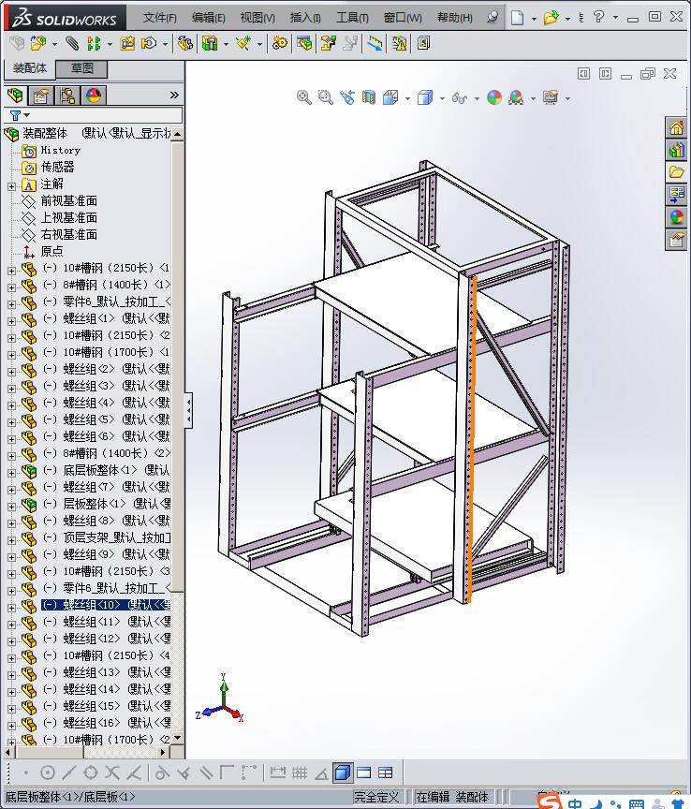Screen dimensions: 691x809
Task: Click the Mate paperclip icon
Action: tap(72, 43)
